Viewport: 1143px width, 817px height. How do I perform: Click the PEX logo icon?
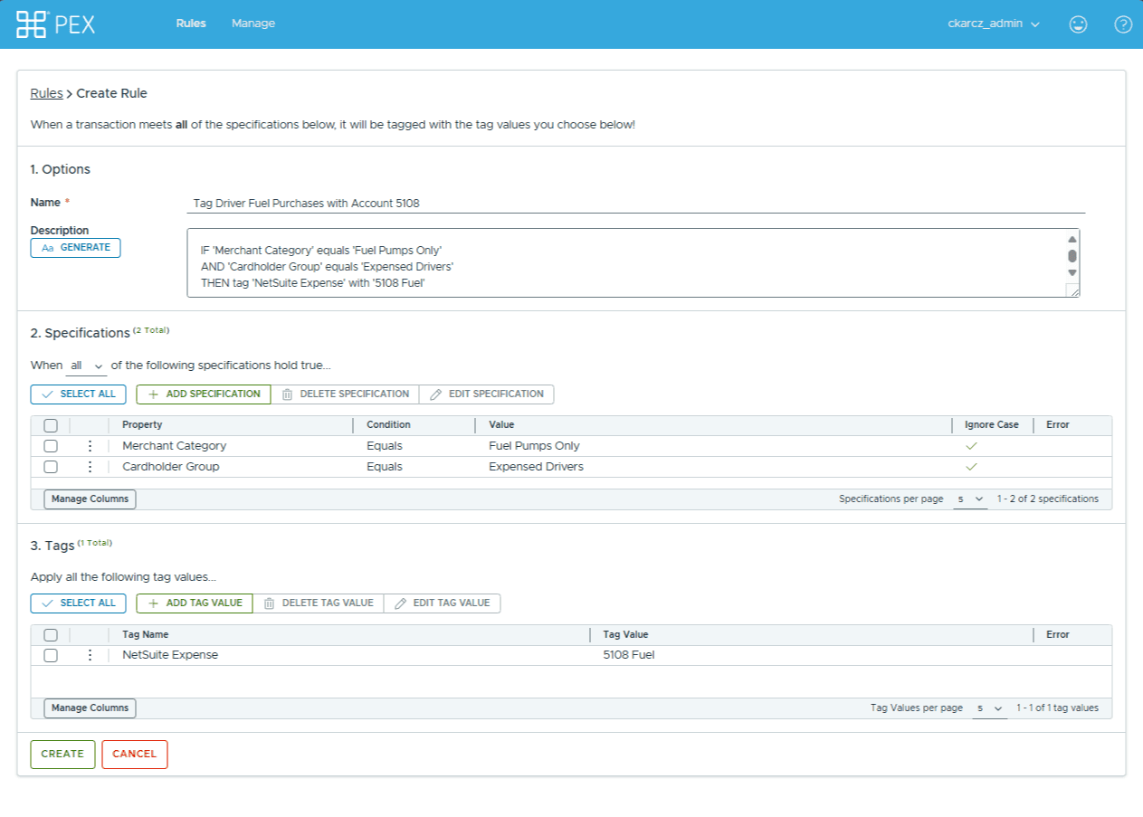coord(32,24)
